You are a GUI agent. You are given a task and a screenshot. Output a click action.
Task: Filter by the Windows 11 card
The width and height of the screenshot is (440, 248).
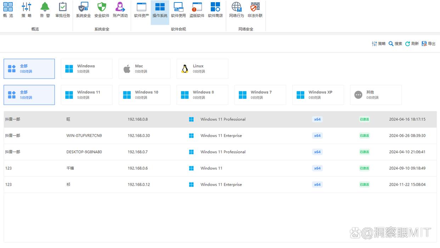tap(87, 95)
